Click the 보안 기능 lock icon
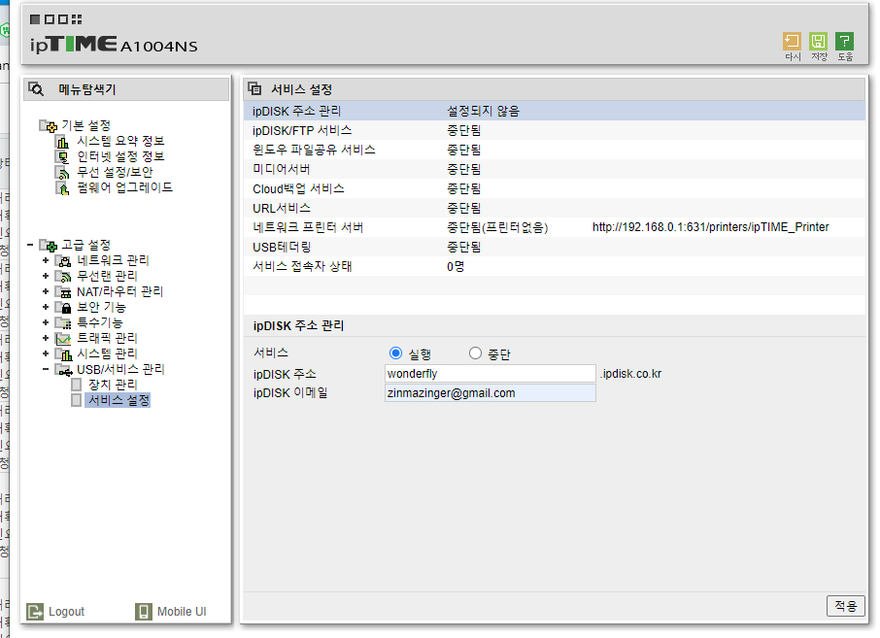Screen dimensions: 880x638 point(63,308)
